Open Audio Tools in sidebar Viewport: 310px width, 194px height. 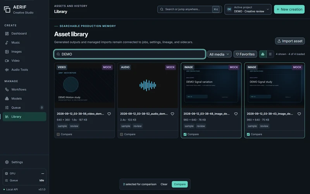click(24, 70)
